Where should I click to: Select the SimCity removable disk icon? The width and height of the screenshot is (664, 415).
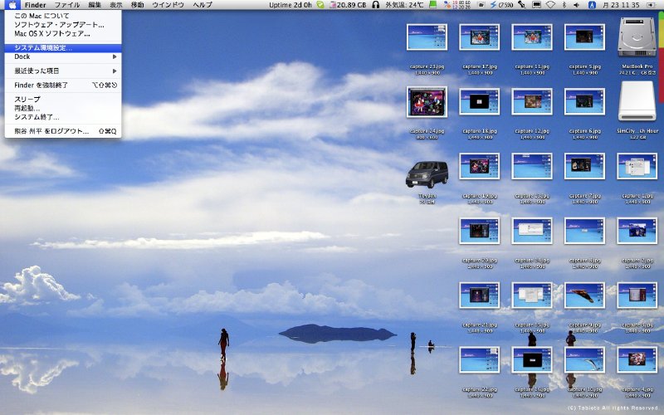[637, 100]
